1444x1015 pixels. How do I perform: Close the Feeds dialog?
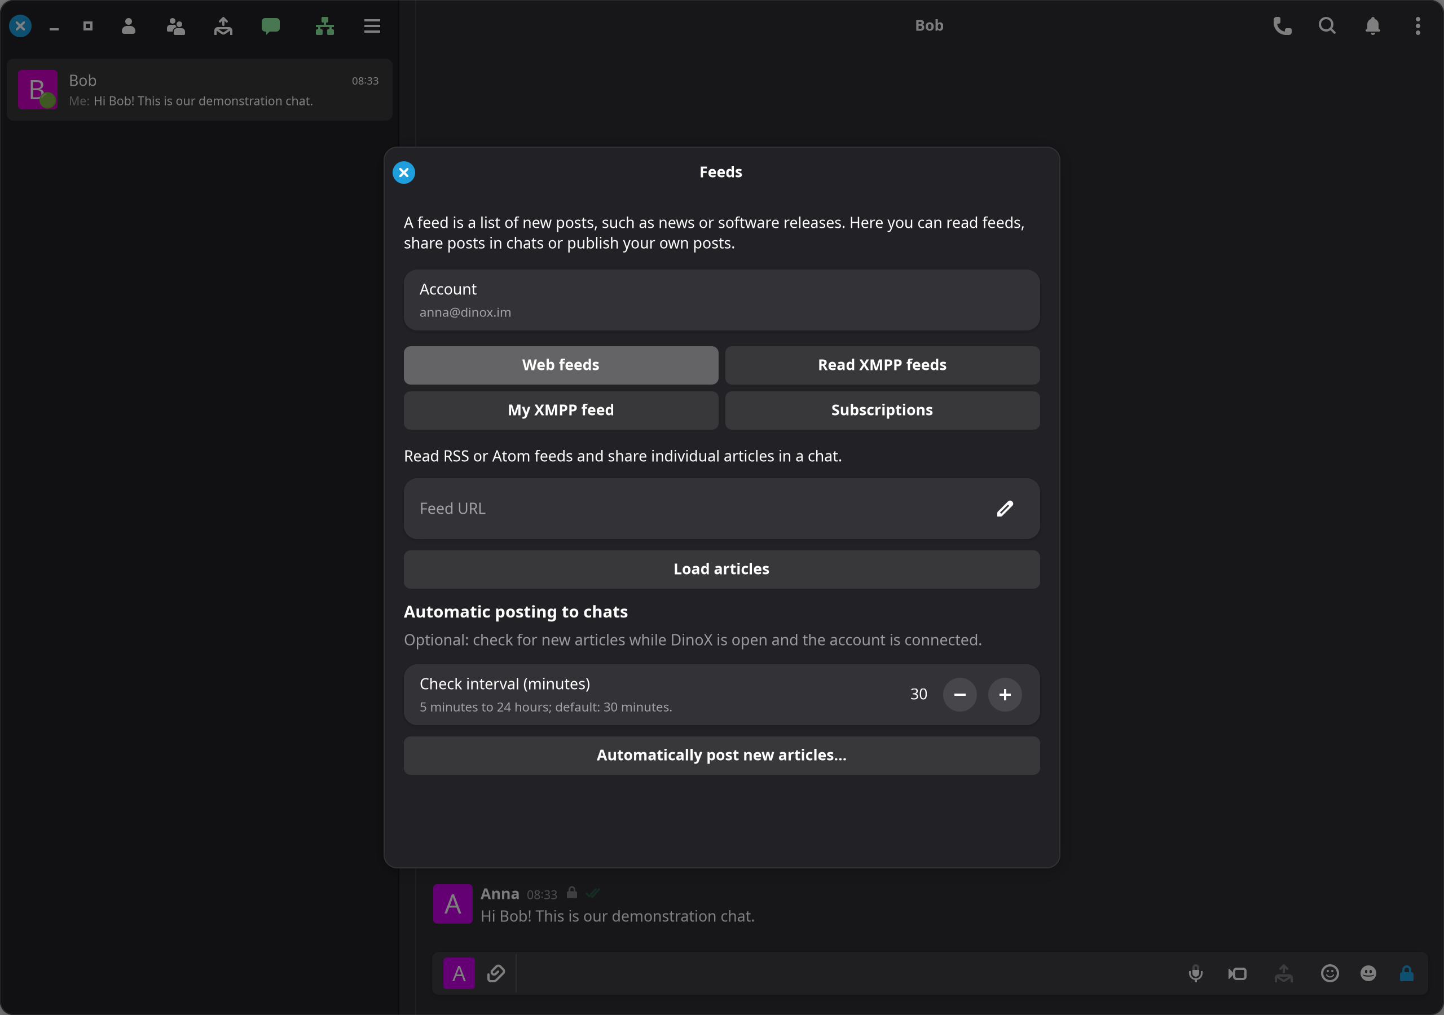404,173
